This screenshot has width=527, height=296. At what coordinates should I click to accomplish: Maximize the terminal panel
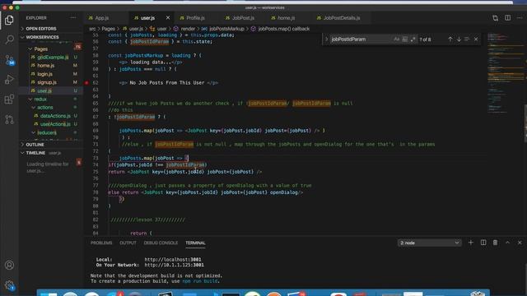[x=507, y=243]
